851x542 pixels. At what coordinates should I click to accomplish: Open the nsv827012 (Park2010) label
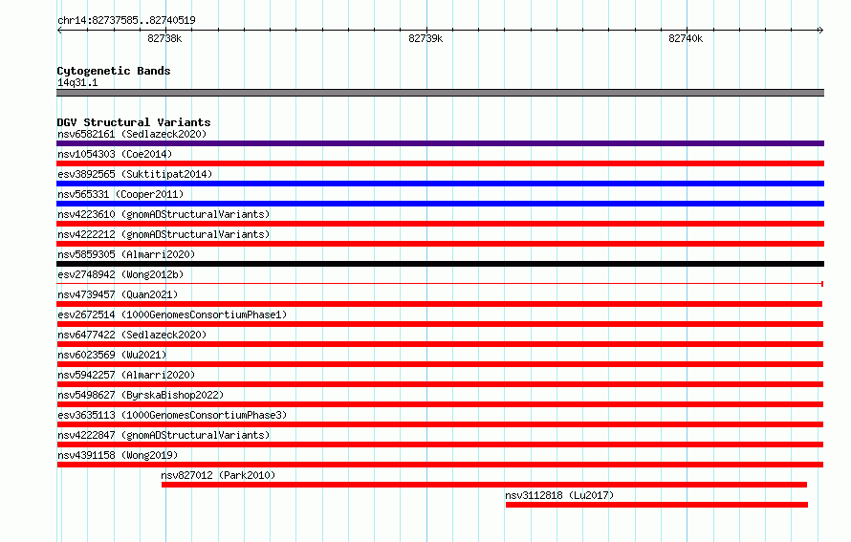[218, 475]
